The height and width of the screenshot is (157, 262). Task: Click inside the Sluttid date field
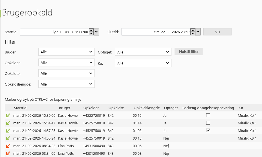156,32
